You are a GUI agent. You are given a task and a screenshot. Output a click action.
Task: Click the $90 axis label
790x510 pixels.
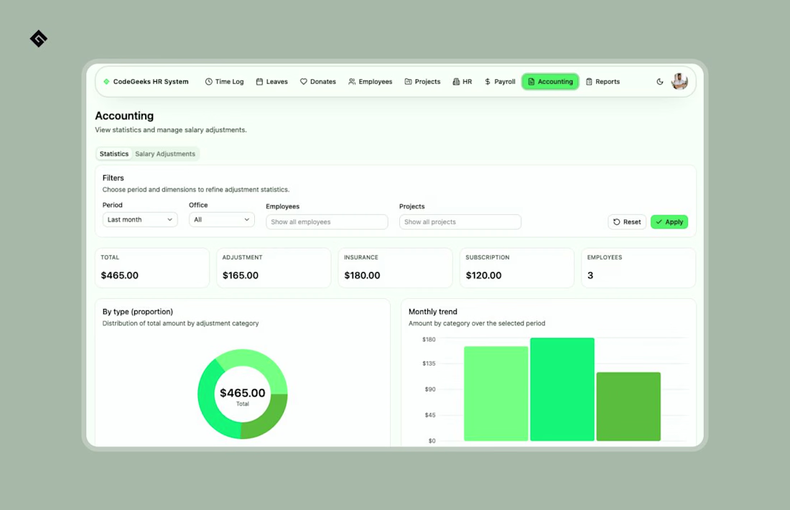tap(429, 389)
